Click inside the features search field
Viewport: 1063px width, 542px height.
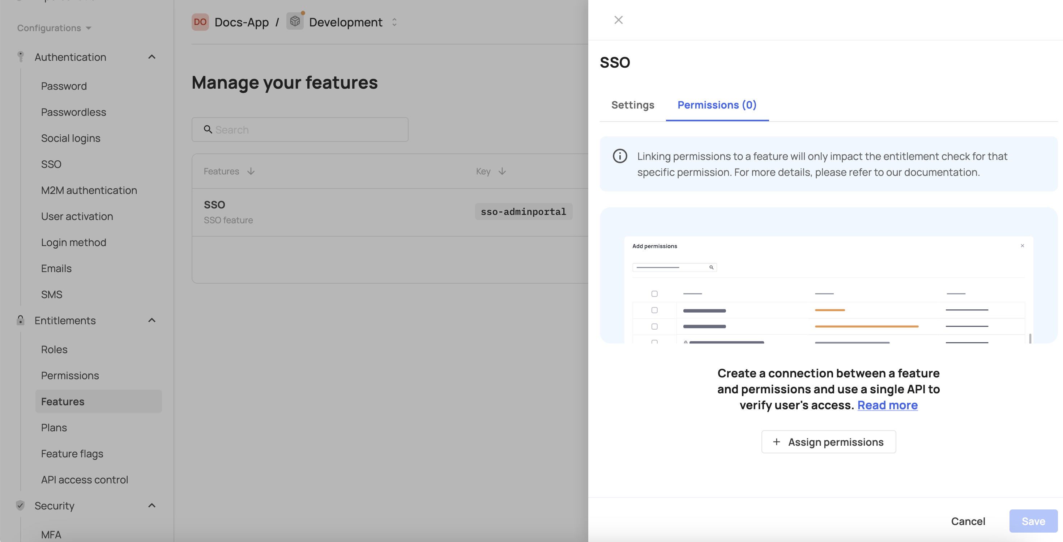pos(300,130)
